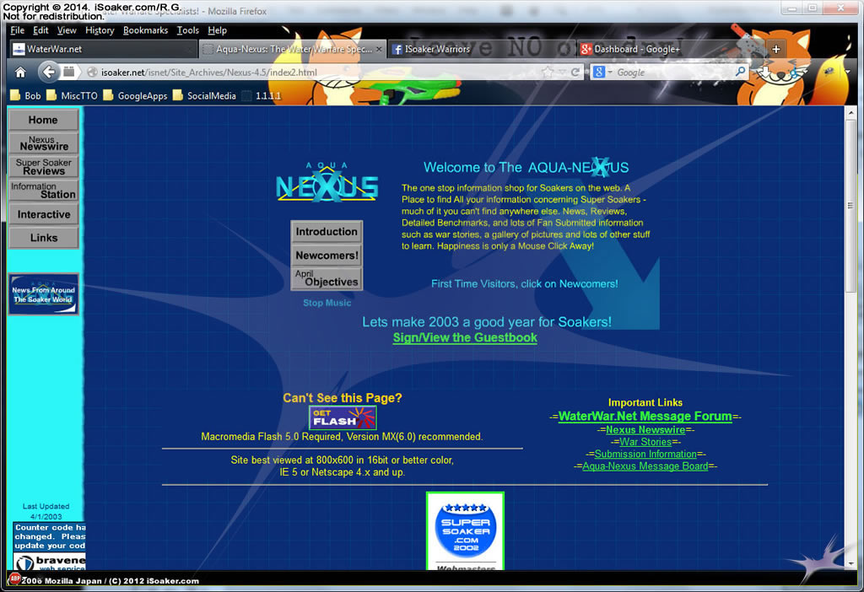This screenshot has height=592, width=864.
Task: Open the Edit menu
Action: pyautogui.click(x=40, y=30)
